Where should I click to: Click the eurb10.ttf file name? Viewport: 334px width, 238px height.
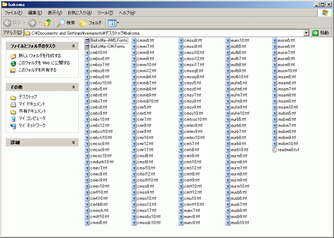(x=239, y=150)
